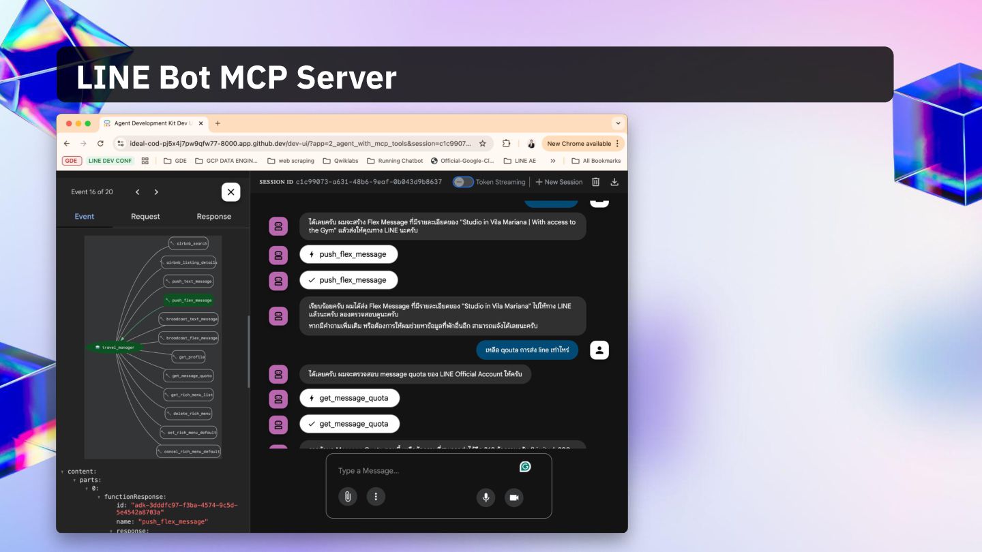Close the Agent Development Kit Dev tab
This screenshot has width=982, height=552.
point(200,123)
